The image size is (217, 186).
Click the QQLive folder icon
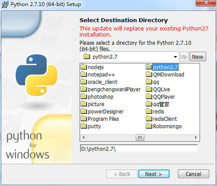(x=149, y=89)
